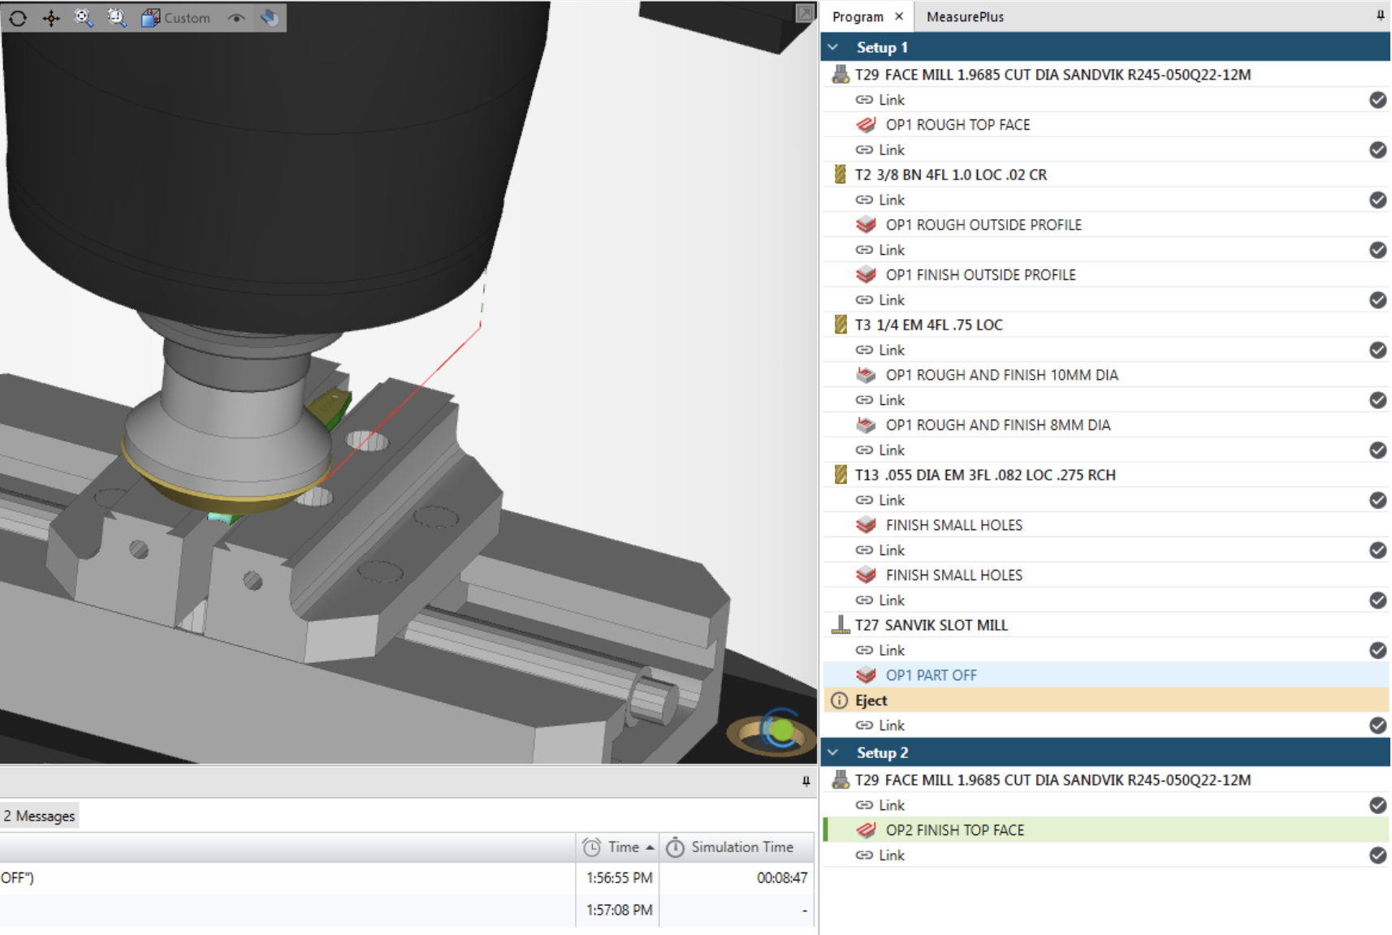
Task: Select the OP2 FINISH TOP FACE operation
Action: [954, 829]
